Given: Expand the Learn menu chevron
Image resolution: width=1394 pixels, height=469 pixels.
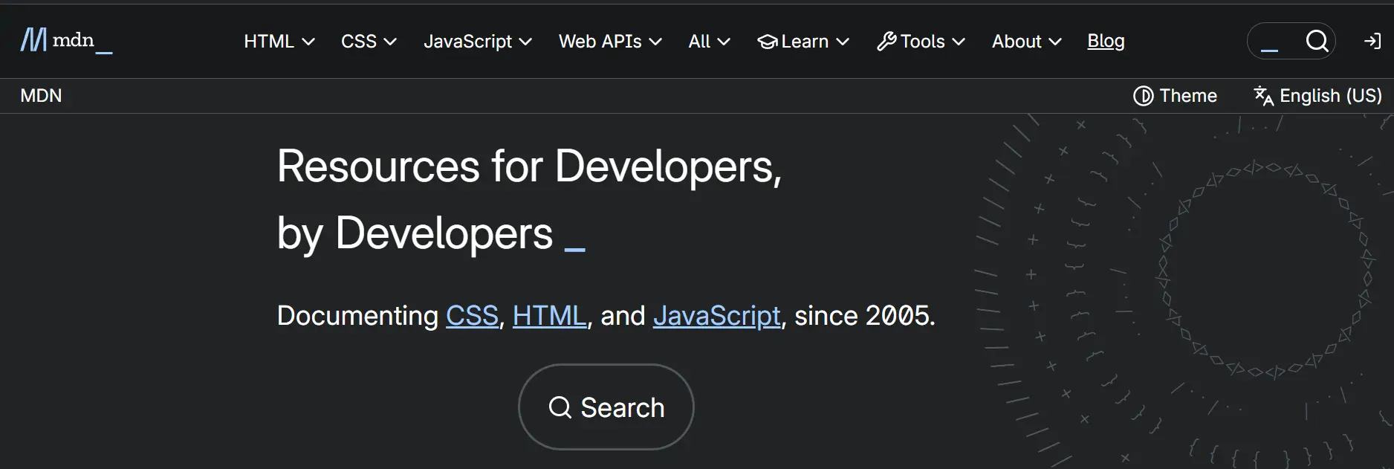Looking at the screenshot, I should pos(843,42).
